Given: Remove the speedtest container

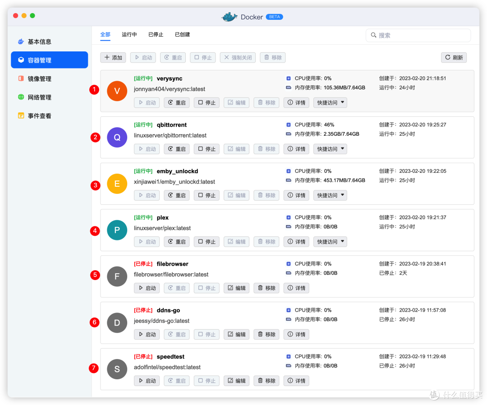Looking at the screenshot, I should [266, 381].
